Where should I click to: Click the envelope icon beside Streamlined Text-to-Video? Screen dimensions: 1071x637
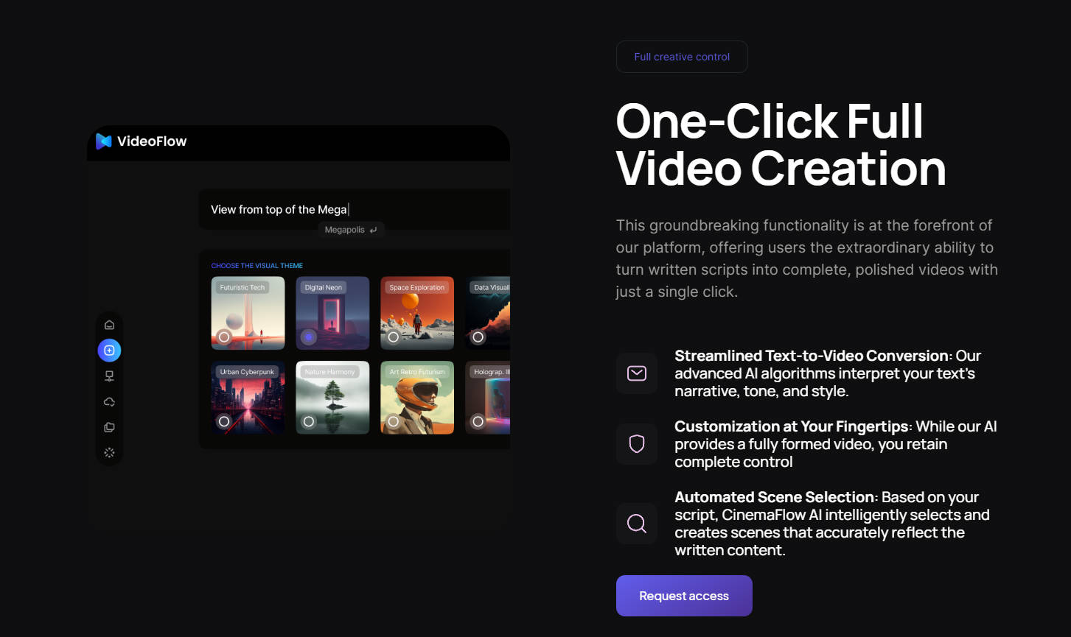tap(636, 373)
